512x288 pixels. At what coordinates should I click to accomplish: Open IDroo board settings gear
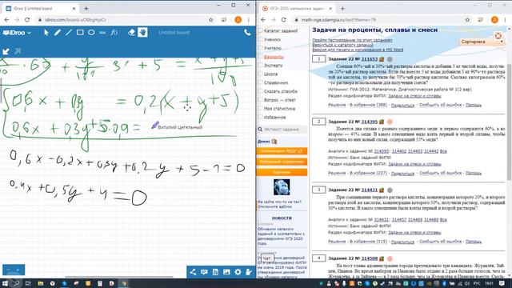point(238,272)
